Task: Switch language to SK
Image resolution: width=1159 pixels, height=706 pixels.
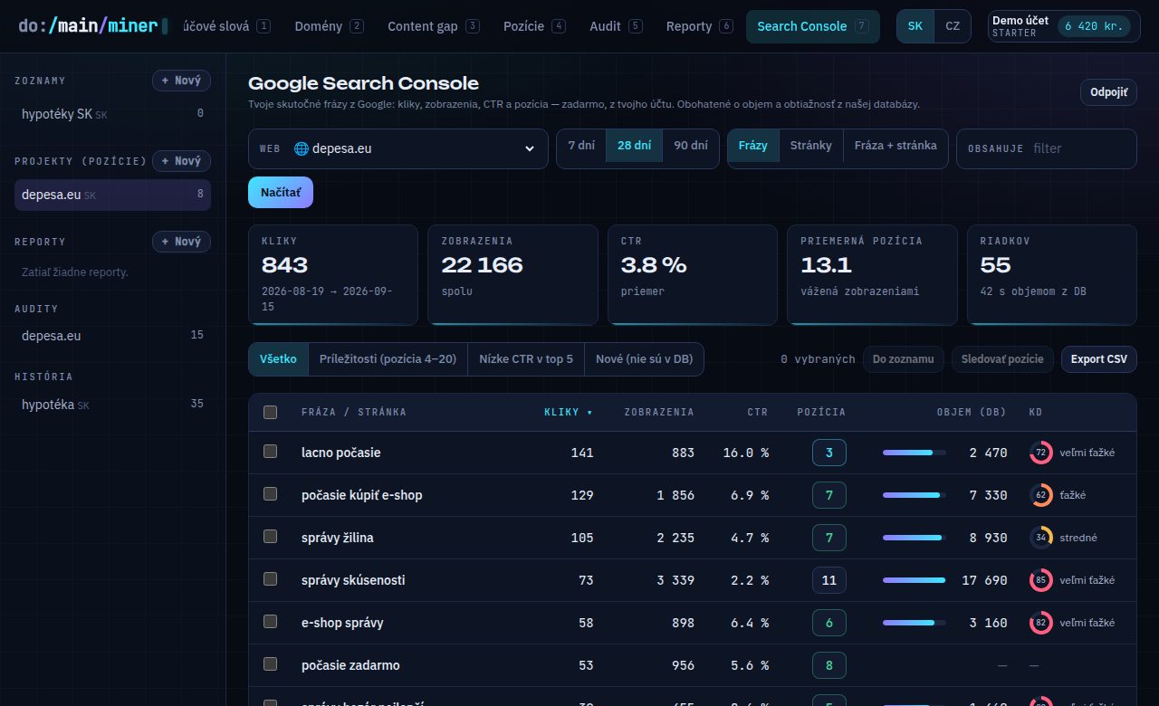Action: click(915, 26)
